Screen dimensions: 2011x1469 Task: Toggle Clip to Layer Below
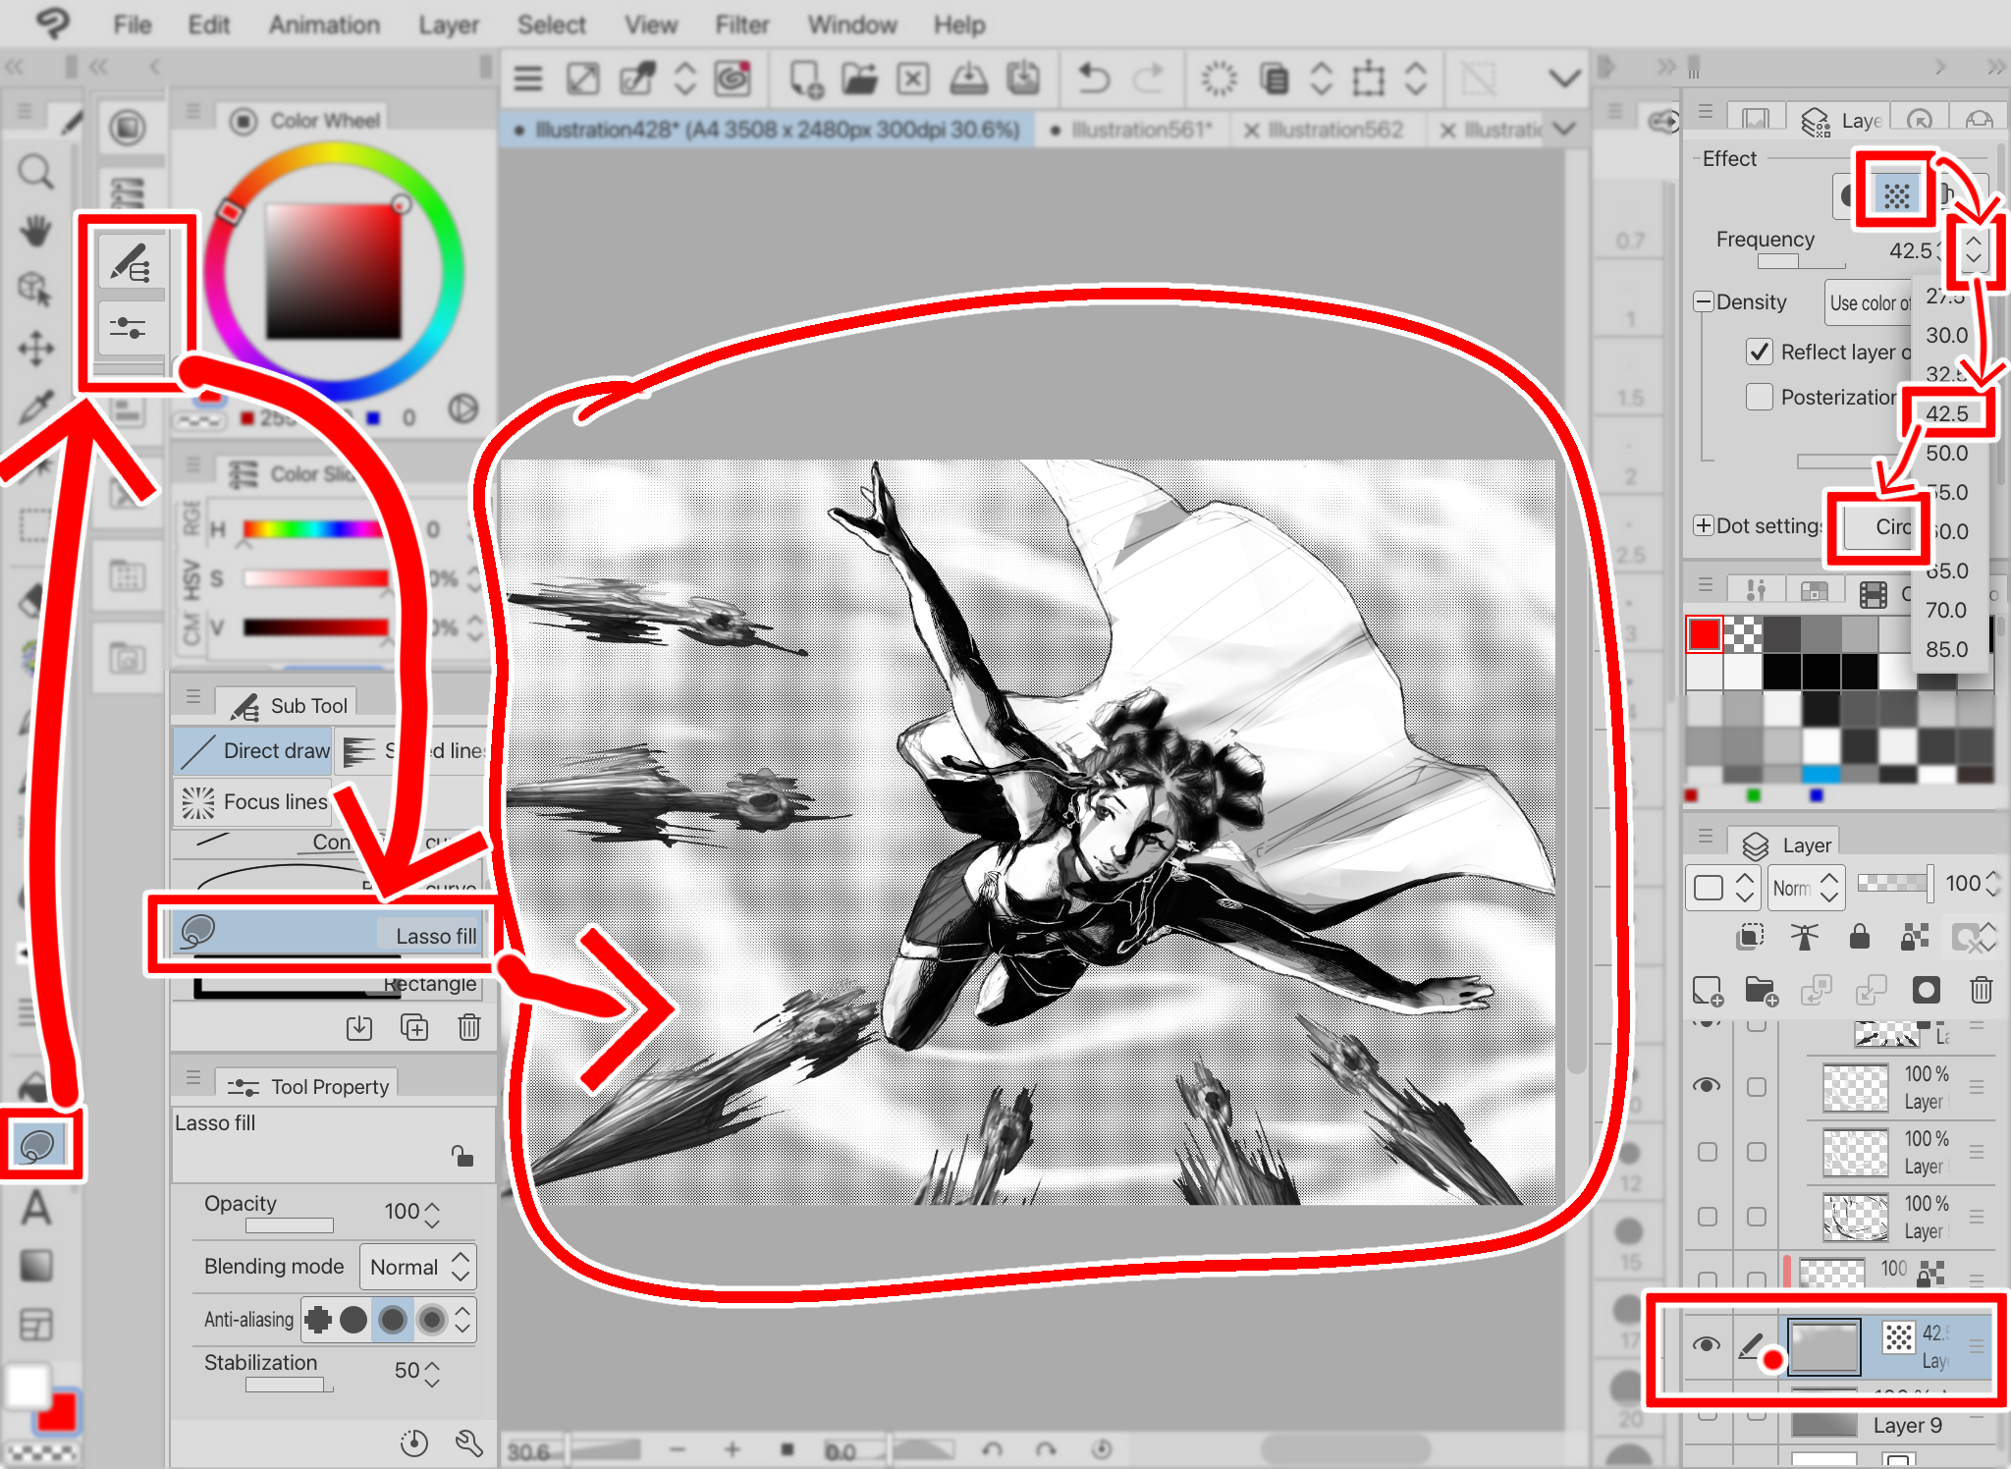(x=1750, y=937)
